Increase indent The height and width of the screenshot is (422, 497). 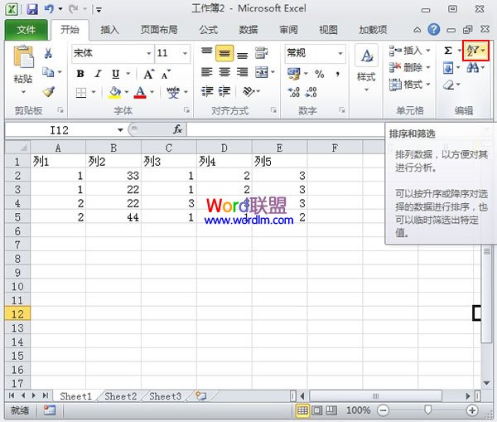[x=224, y=91]
